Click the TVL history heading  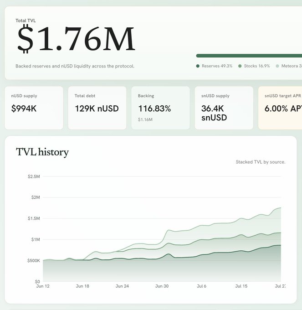42,152
